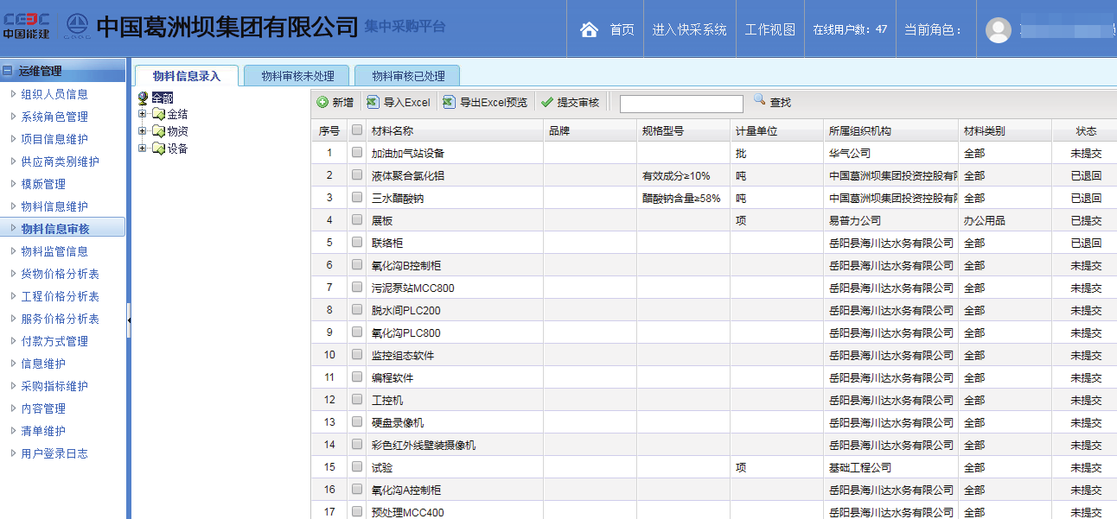The image size is (1117, 519).
Task: Switch to the 物料审核未处理 tab
Action: pos(296,76)
